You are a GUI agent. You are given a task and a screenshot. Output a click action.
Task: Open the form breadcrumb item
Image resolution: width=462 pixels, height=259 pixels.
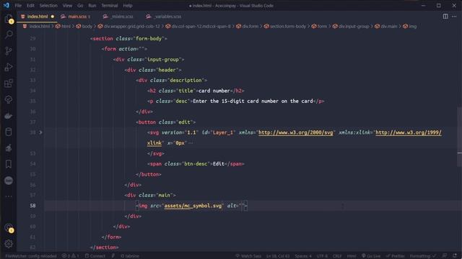tap(319, 27)
